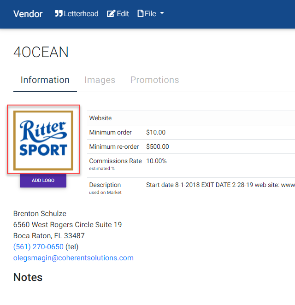Call the (561) 270-0650 phone link
This screenshot has width=295, height=305.
tap(38, 246)
